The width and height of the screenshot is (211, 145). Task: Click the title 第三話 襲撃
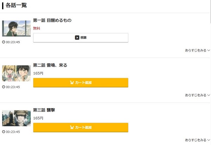[x=44, y=110]
